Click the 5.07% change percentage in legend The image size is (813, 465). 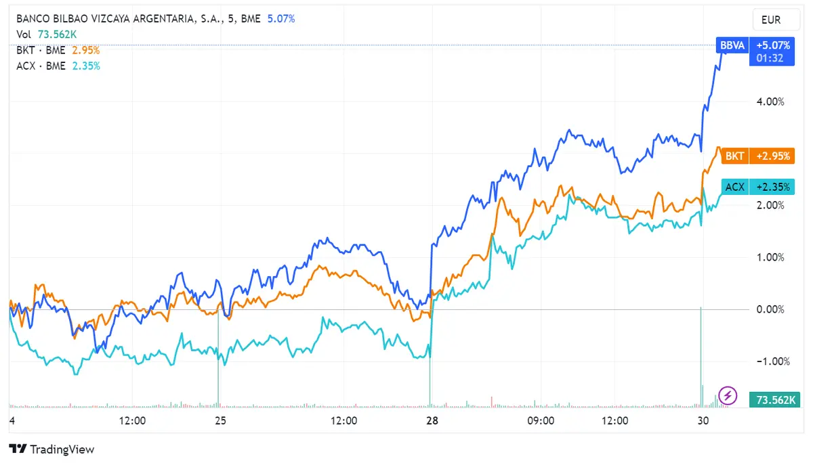point(281,18)
